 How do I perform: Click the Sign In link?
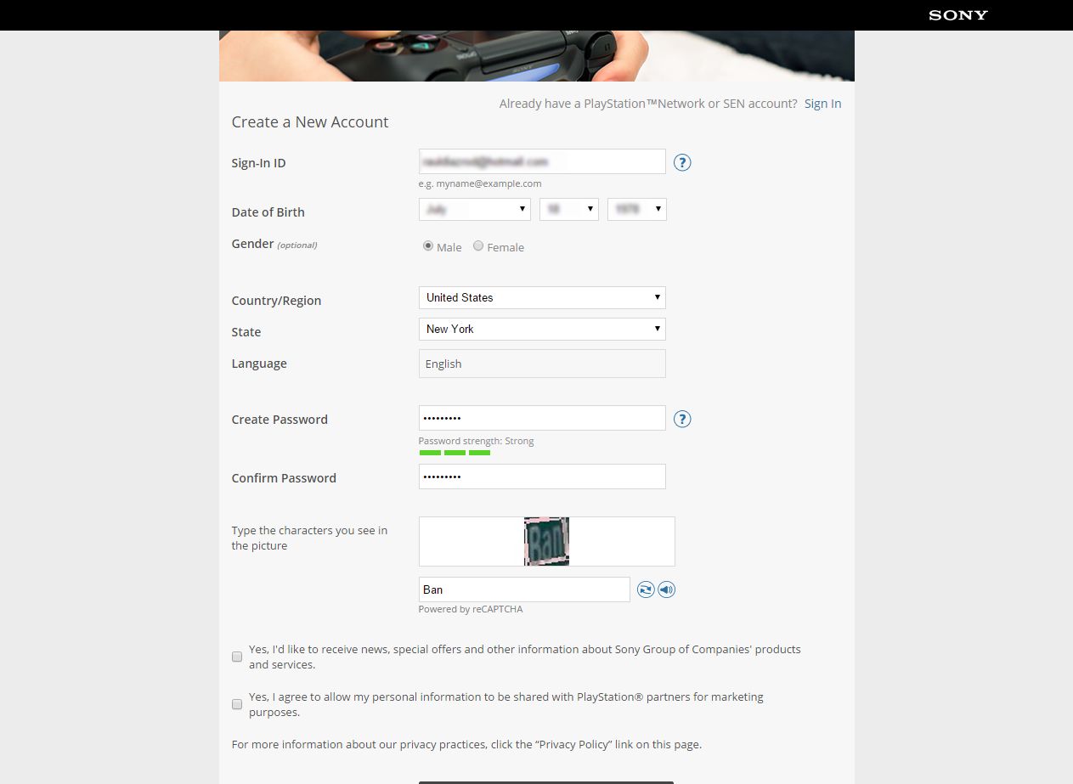pos(822,104)
